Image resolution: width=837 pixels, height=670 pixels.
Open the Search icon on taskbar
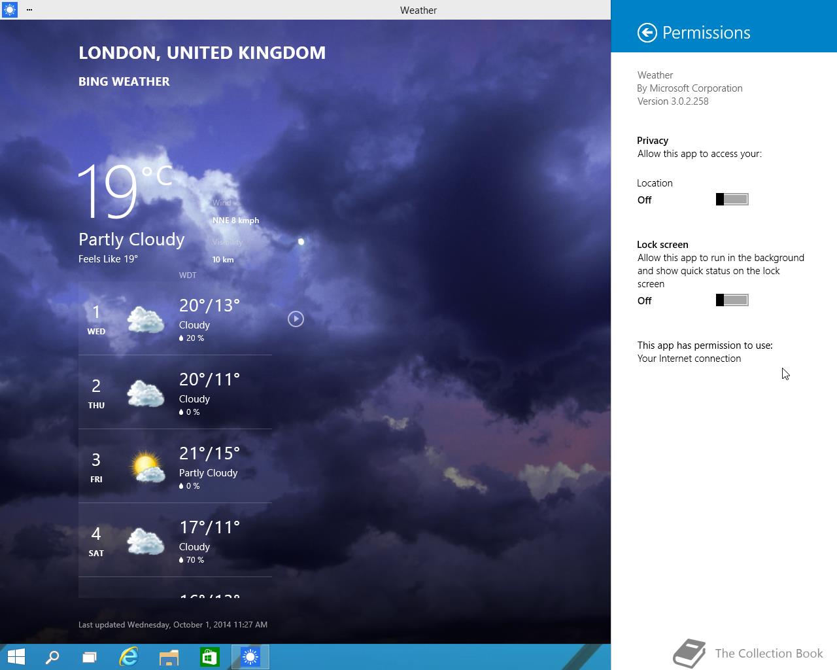52,657
